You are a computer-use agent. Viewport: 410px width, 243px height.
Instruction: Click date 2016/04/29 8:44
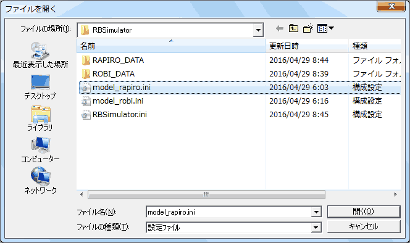coord(299,60)
